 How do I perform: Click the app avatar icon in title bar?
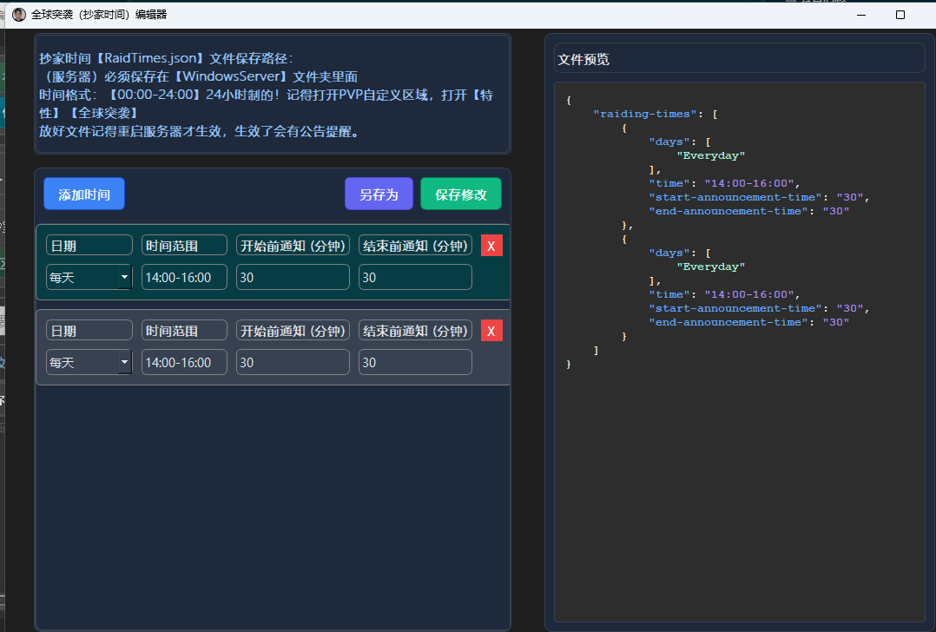(19, 15)
